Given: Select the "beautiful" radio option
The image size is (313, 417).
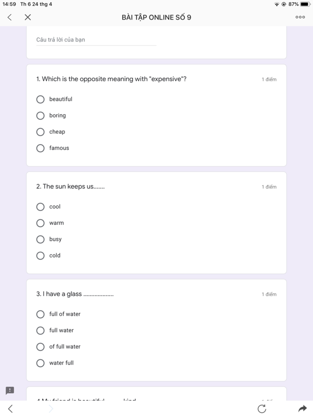Looking at the screenshot, I should [x=40, y=99].
